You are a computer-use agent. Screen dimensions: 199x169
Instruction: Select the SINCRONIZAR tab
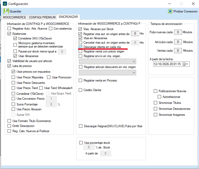pos(68,17)
